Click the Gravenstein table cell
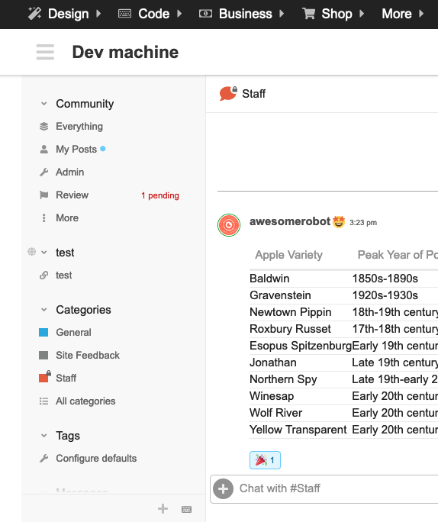This screenshot has width=438, height=522. click(280, 295)
